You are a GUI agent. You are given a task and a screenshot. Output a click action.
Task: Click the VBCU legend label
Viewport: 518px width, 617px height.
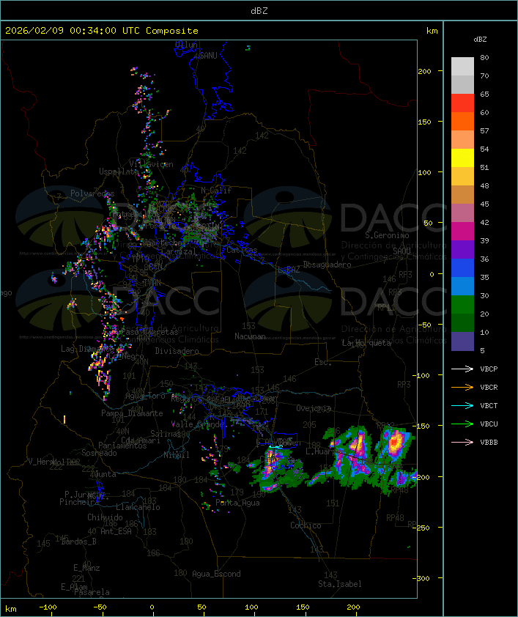[x=489, y=424]
